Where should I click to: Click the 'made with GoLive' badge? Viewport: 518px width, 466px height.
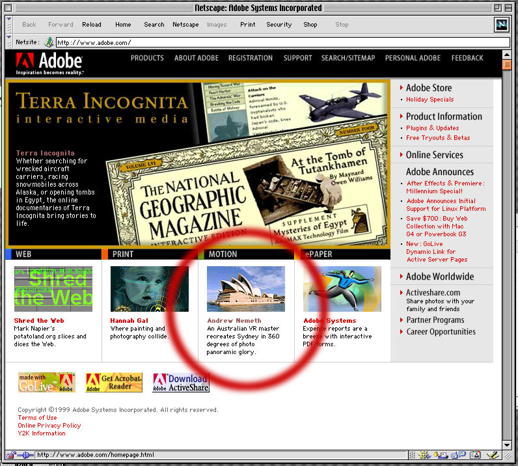click(x=47, y=383)
